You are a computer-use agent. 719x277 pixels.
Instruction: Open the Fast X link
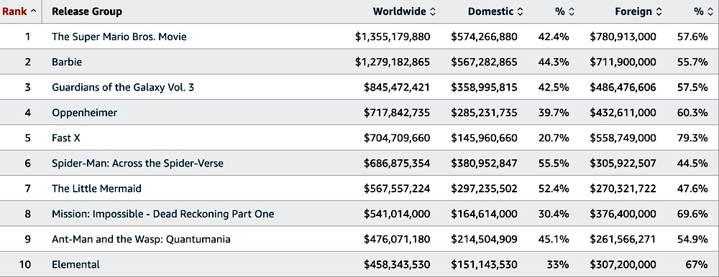tap(66, 138)
